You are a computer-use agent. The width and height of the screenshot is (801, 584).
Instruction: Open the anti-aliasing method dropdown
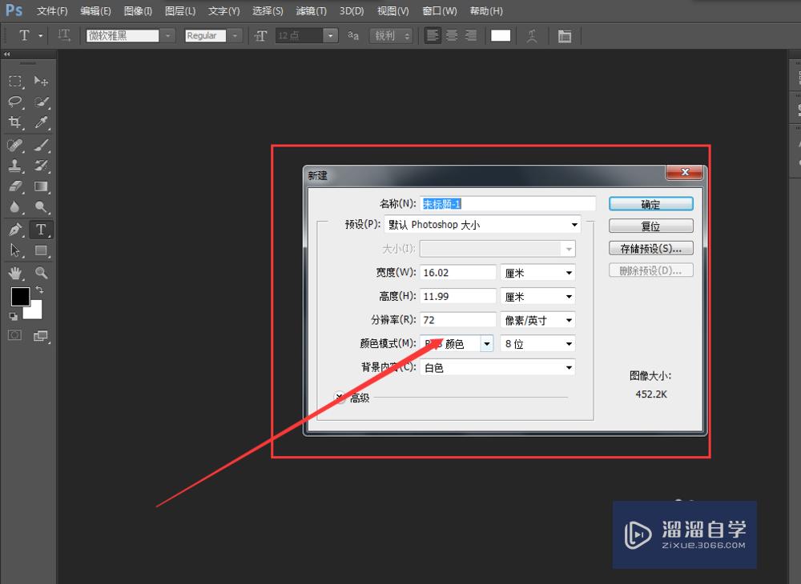[392, 36]
